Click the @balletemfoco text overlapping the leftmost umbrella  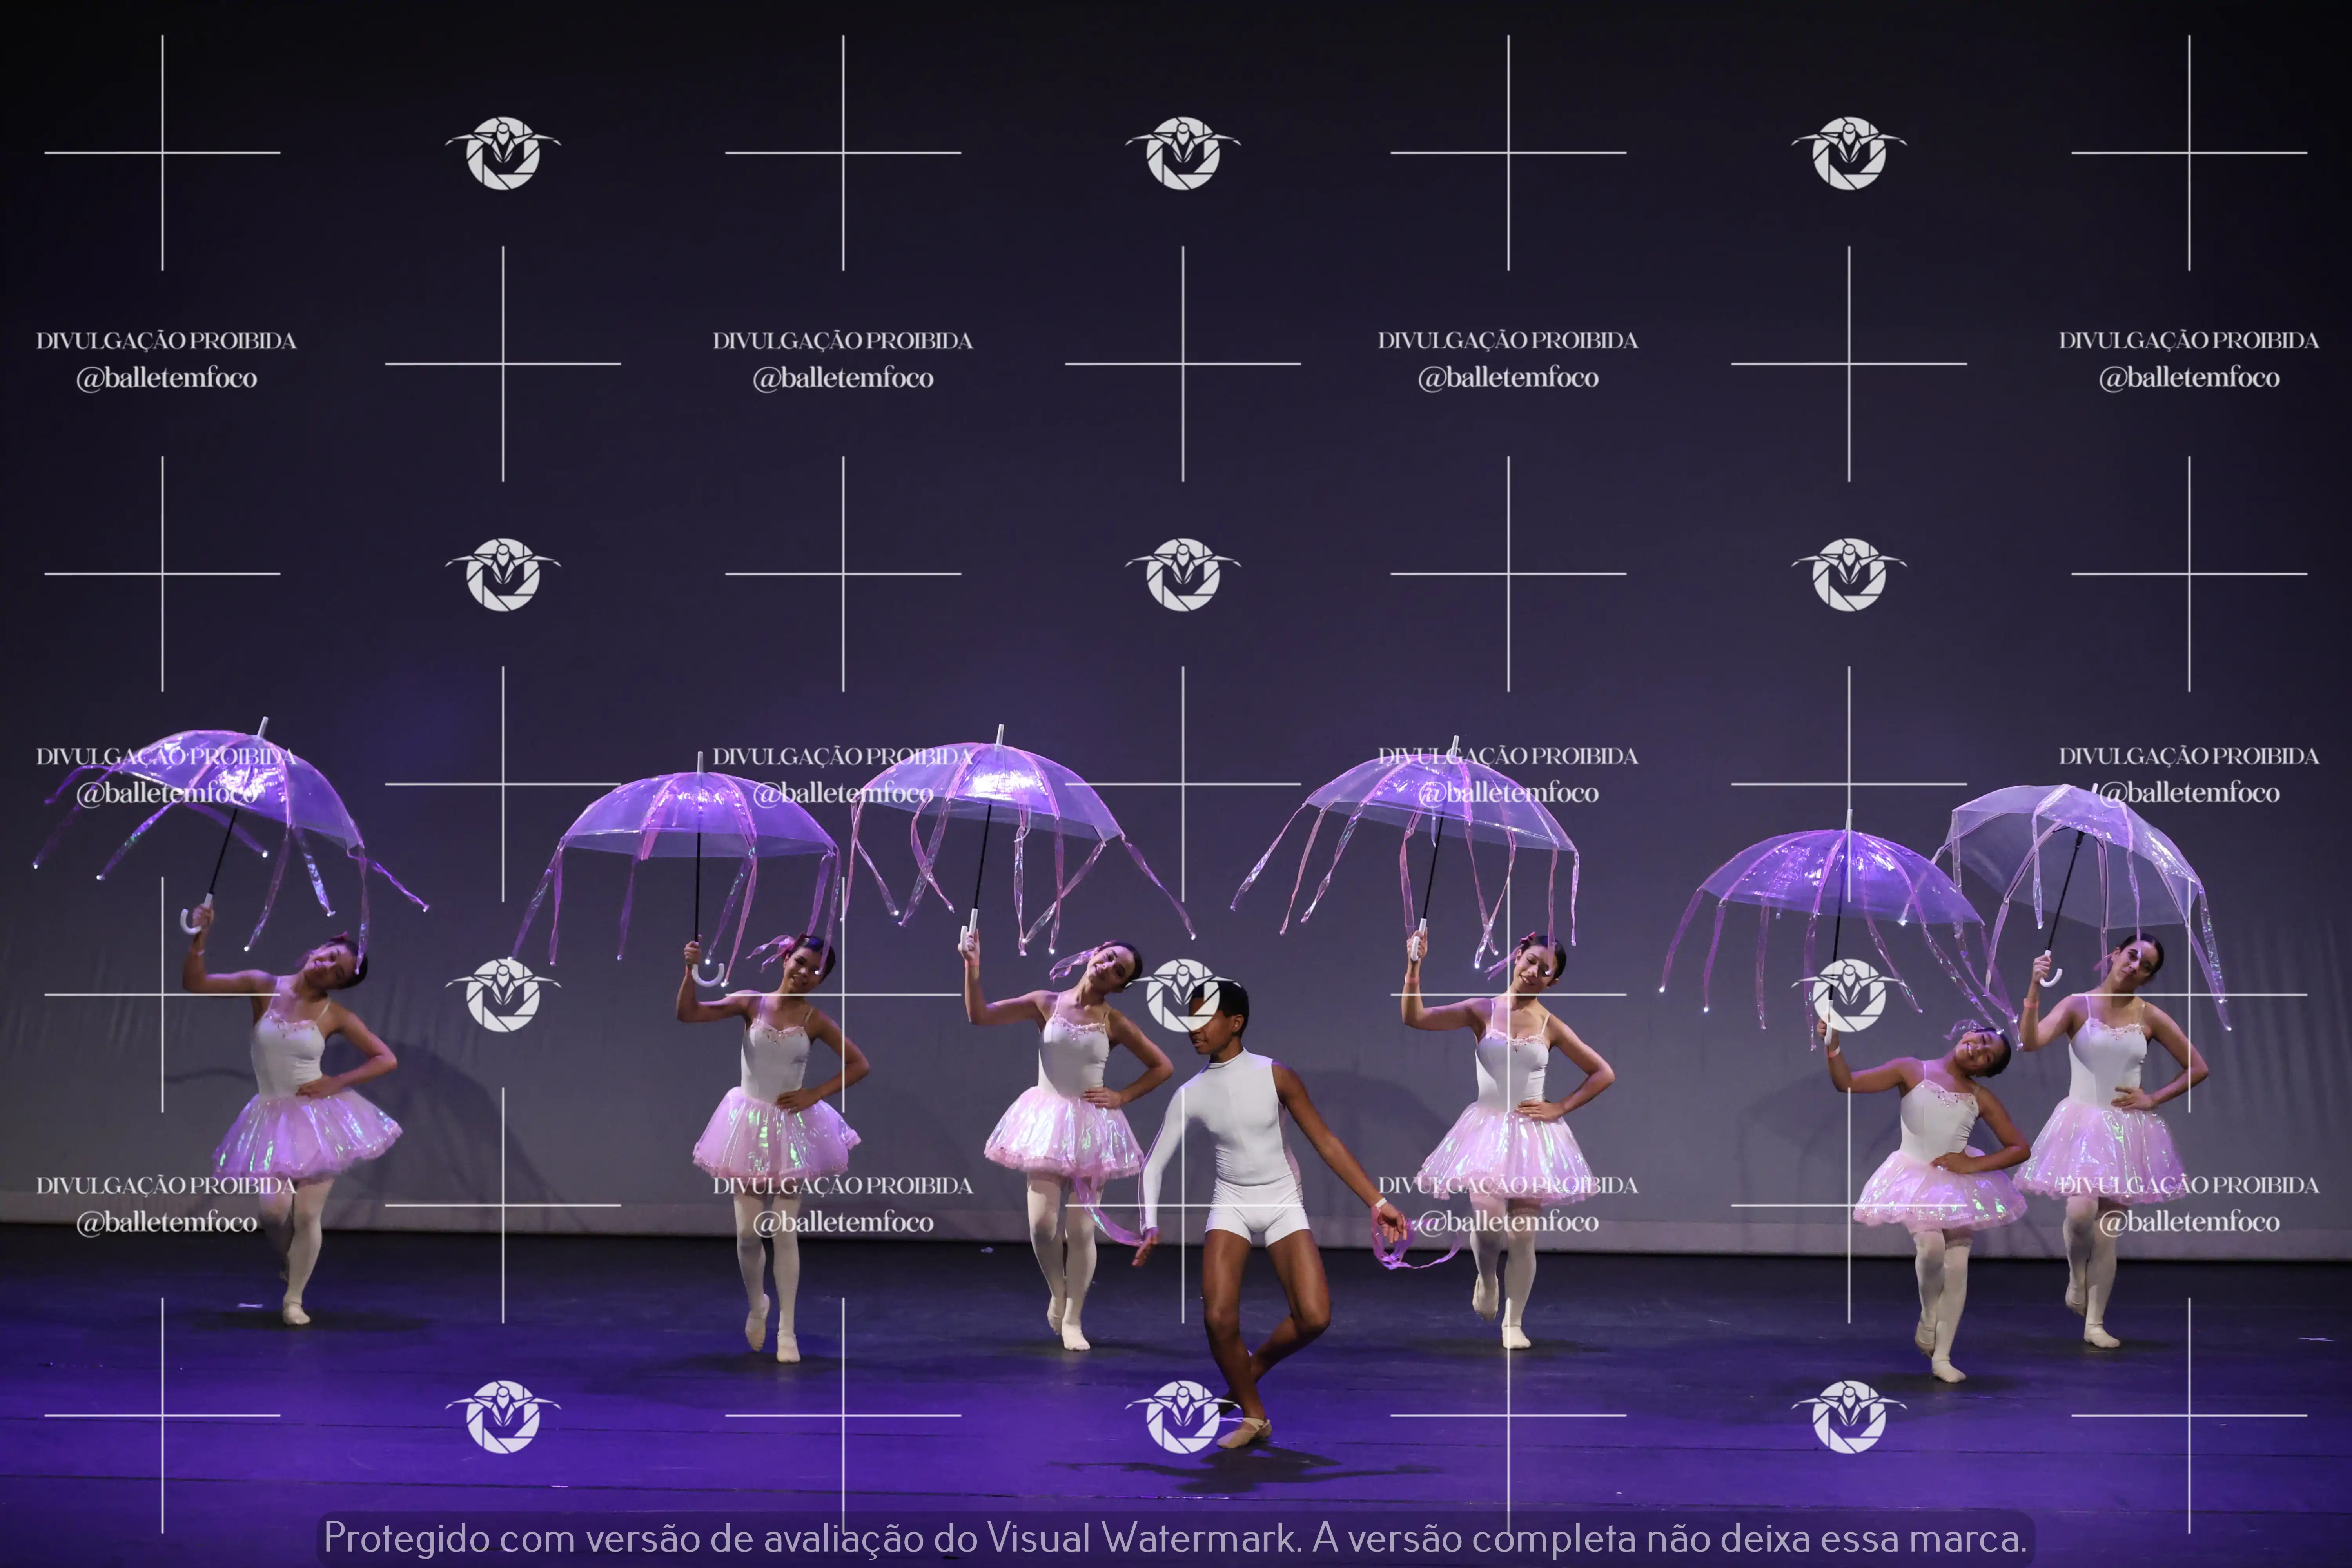tap(166, 793)
